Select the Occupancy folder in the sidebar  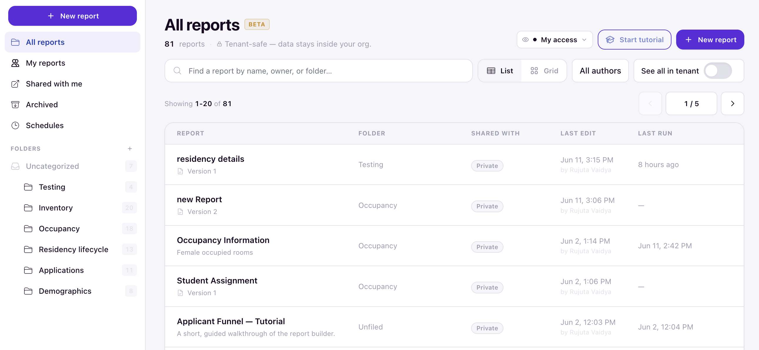(73, 229)
